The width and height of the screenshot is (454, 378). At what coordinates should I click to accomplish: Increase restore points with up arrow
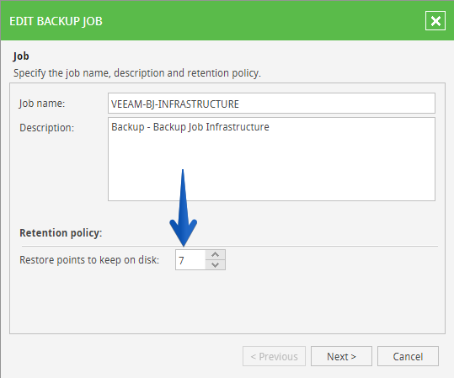[x=215, y=255]
